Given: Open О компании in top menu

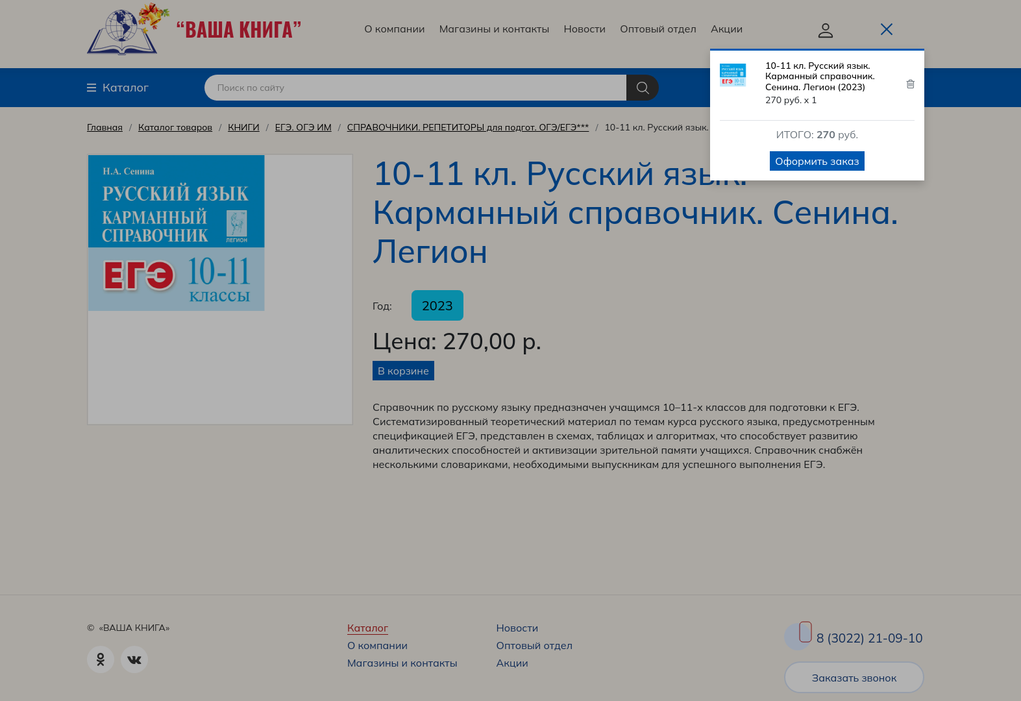Looking at the screenshot, I should coord(395,29).
